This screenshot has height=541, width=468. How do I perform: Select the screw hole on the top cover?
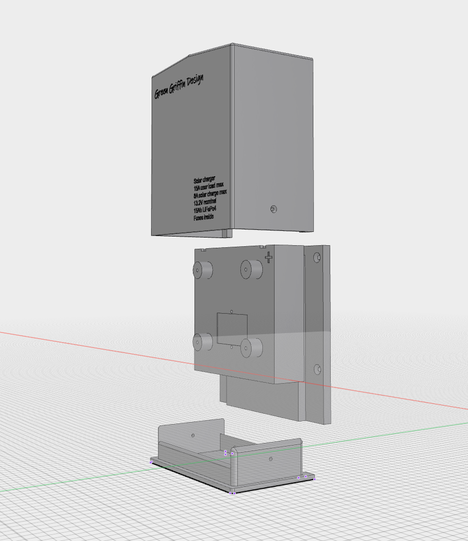[274, 209]
